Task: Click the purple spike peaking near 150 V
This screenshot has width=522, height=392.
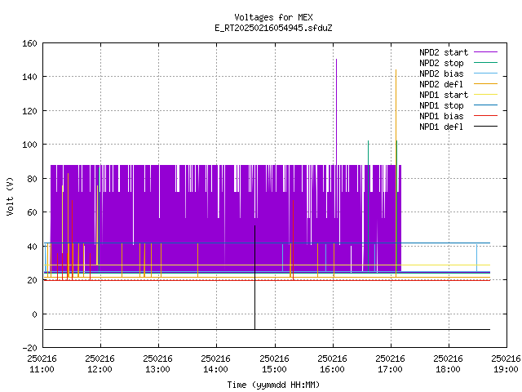Action: pyautogui.click(x=336, y=110)
